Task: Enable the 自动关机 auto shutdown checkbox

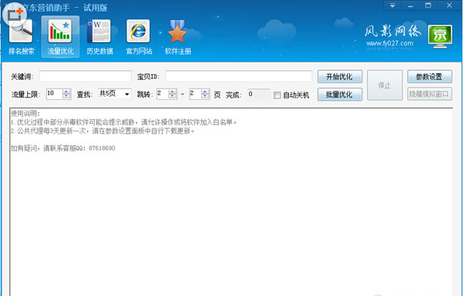Action: click(277, 95)
